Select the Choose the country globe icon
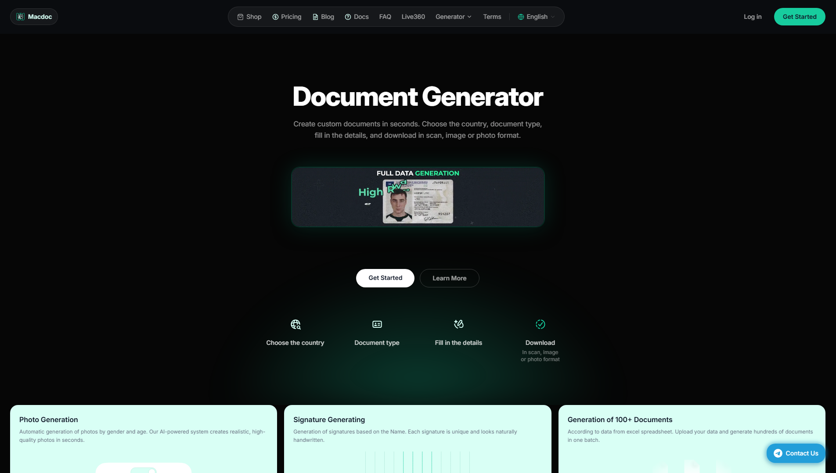This screenshot has height=473, width=836. [295, 324]
